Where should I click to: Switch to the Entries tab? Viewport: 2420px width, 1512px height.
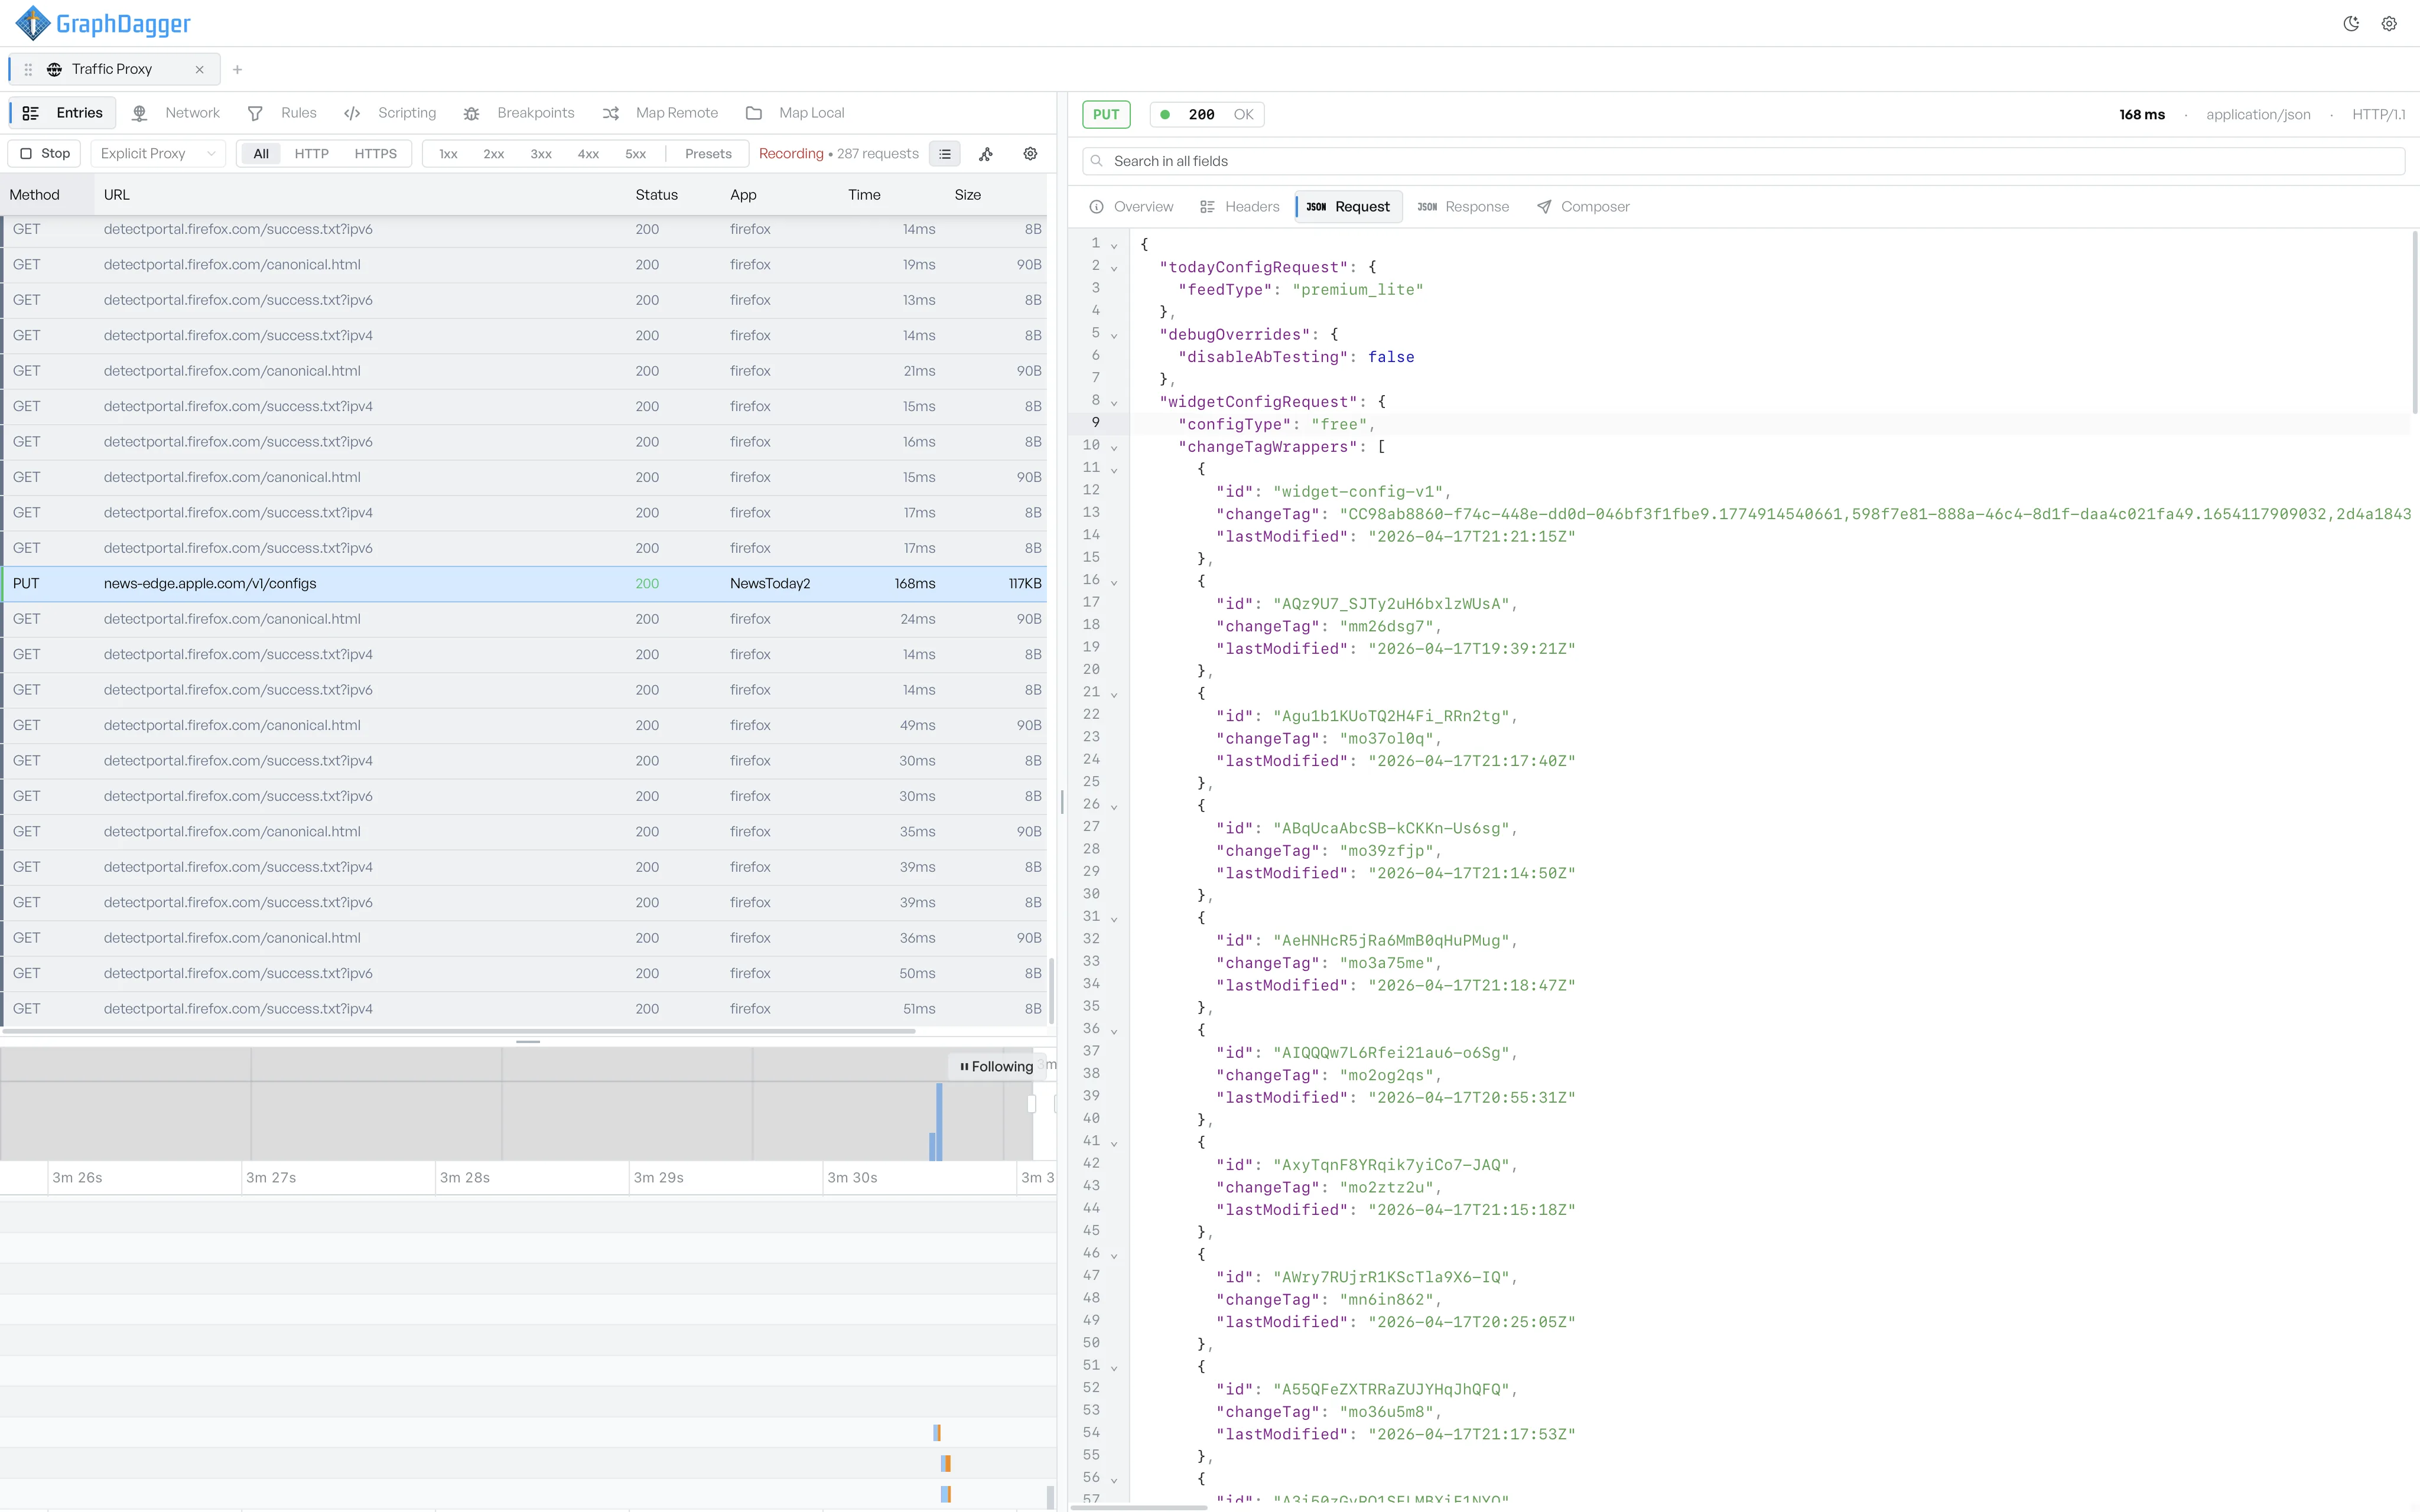63,113
